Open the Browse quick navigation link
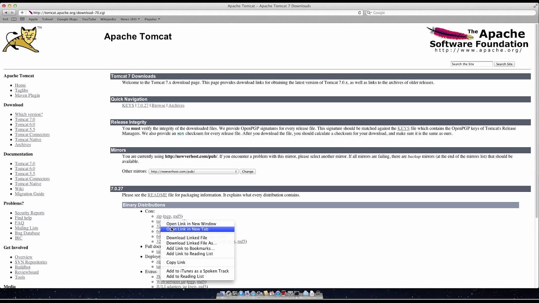 coord(158,106)
